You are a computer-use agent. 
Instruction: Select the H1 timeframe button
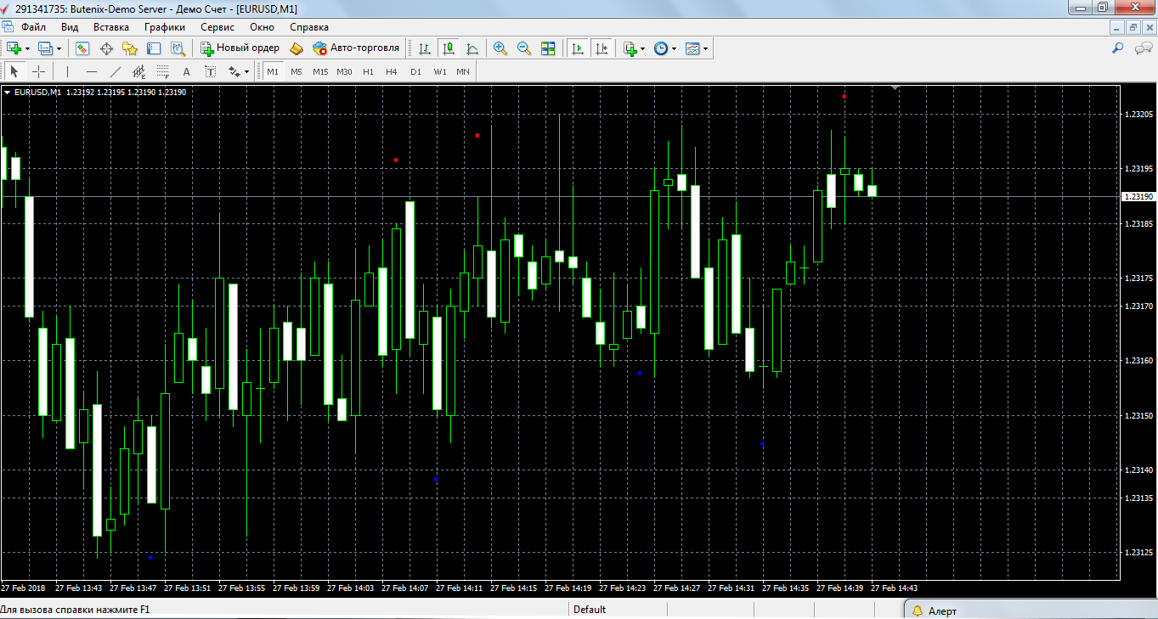(368, 72)
